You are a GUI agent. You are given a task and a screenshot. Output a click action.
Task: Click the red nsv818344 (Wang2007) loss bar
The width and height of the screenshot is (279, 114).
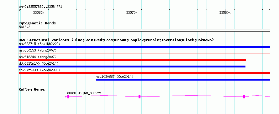132,60
